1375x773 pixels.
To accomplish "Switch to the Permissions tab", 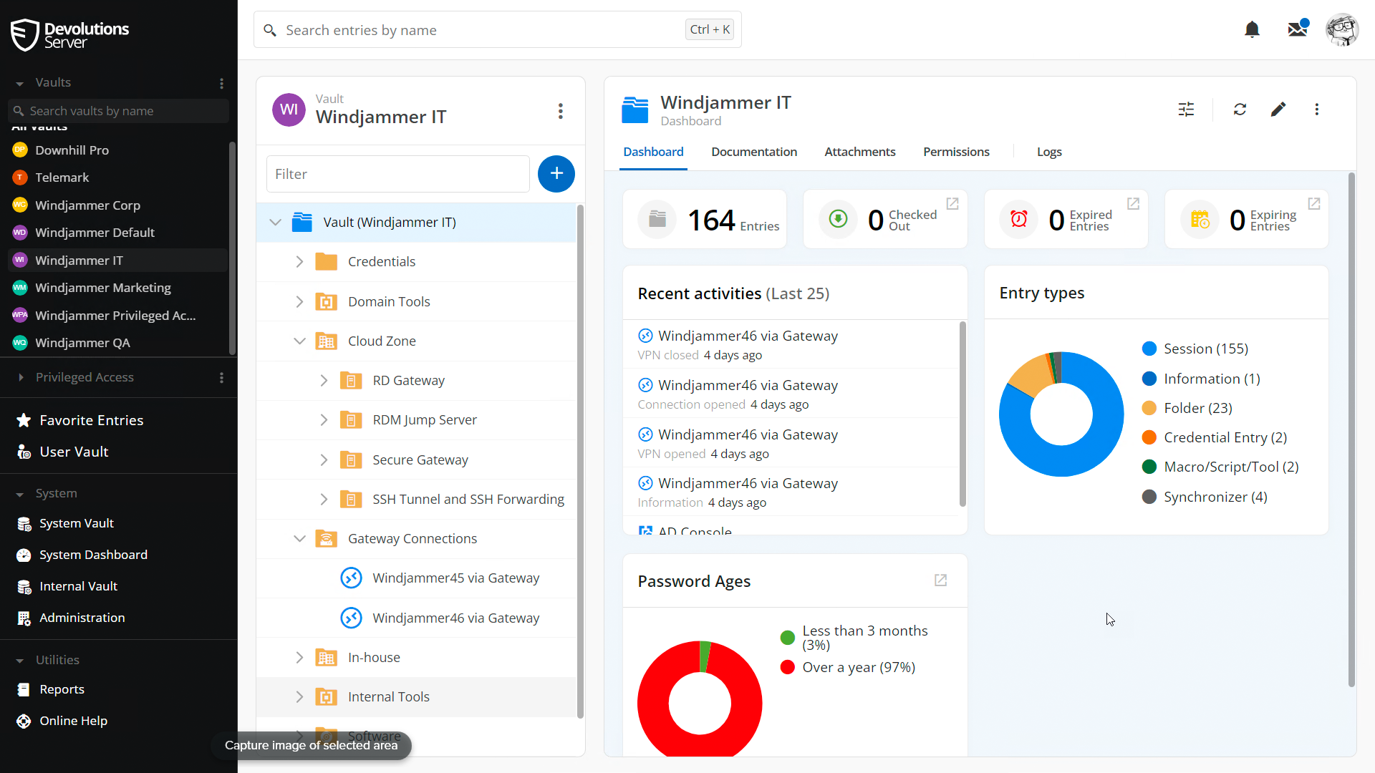I will [957, 151].
